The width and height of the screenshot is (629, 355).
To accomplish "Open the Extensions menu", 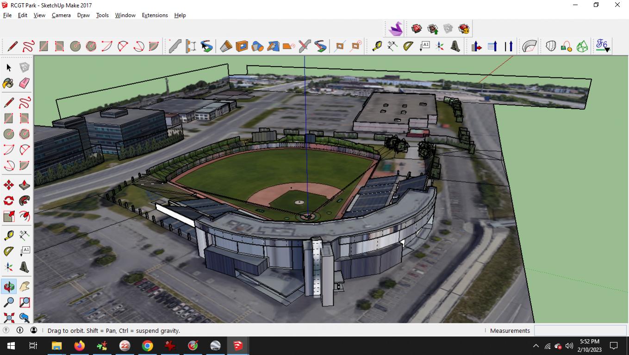I will pos(155,15).
